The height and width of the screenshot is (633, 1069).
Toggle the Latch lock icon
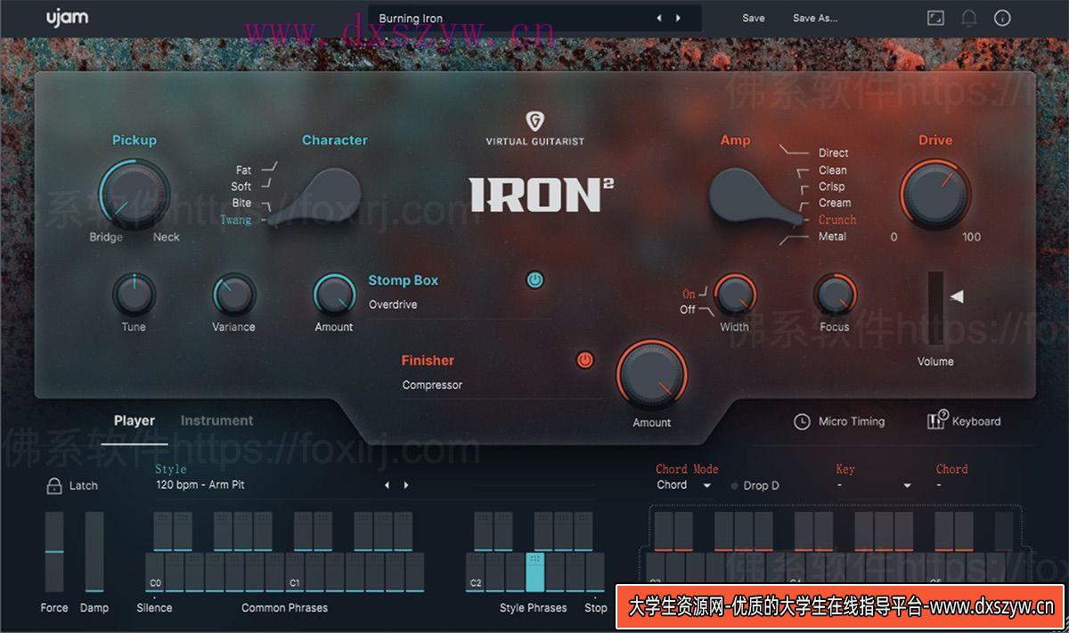[x=53, y=485]
